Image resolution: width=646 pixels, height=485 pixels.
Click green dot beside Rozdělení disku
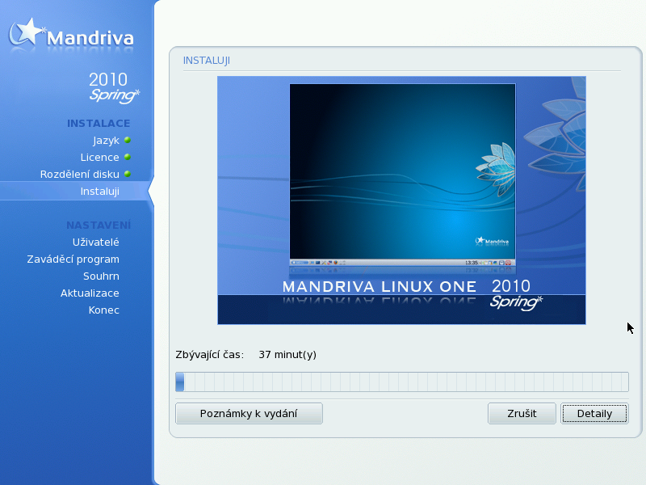point(128,174)
